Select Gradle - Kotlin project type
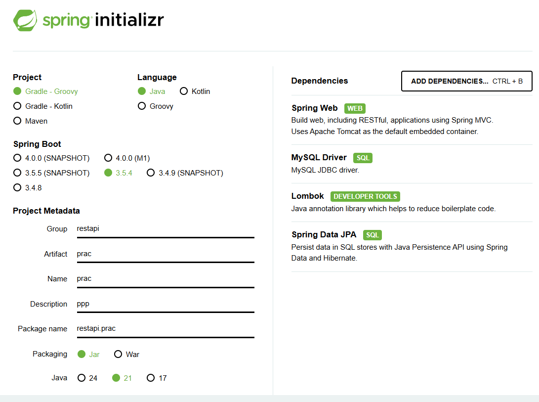539x402 pixels. [43, 106]
